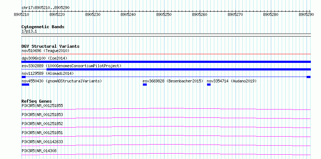Click the magenta intron line of NM_001251852
Viewport: 321px width, 159px height.
point(166,126)
